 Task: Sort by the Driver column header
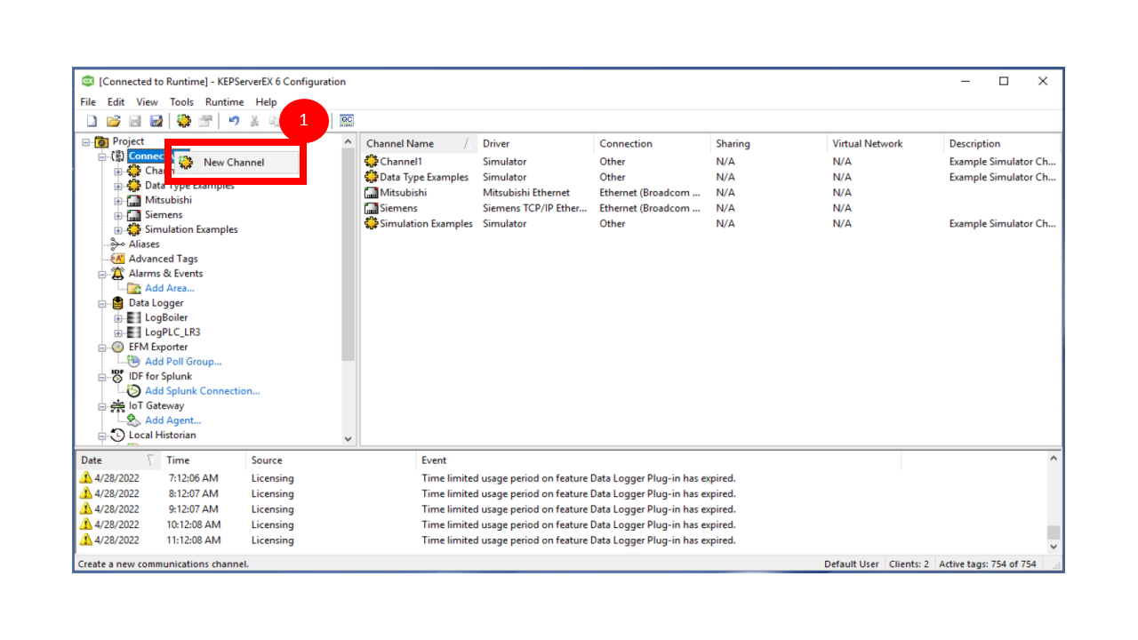pos(535,143)
